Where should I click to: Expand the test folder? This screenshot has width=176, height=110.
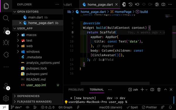coord(18,40)
